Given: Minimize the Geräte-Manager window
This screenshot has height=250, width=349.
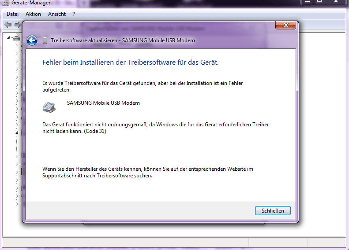Looking at the screenshot, I should coord(308,2).
